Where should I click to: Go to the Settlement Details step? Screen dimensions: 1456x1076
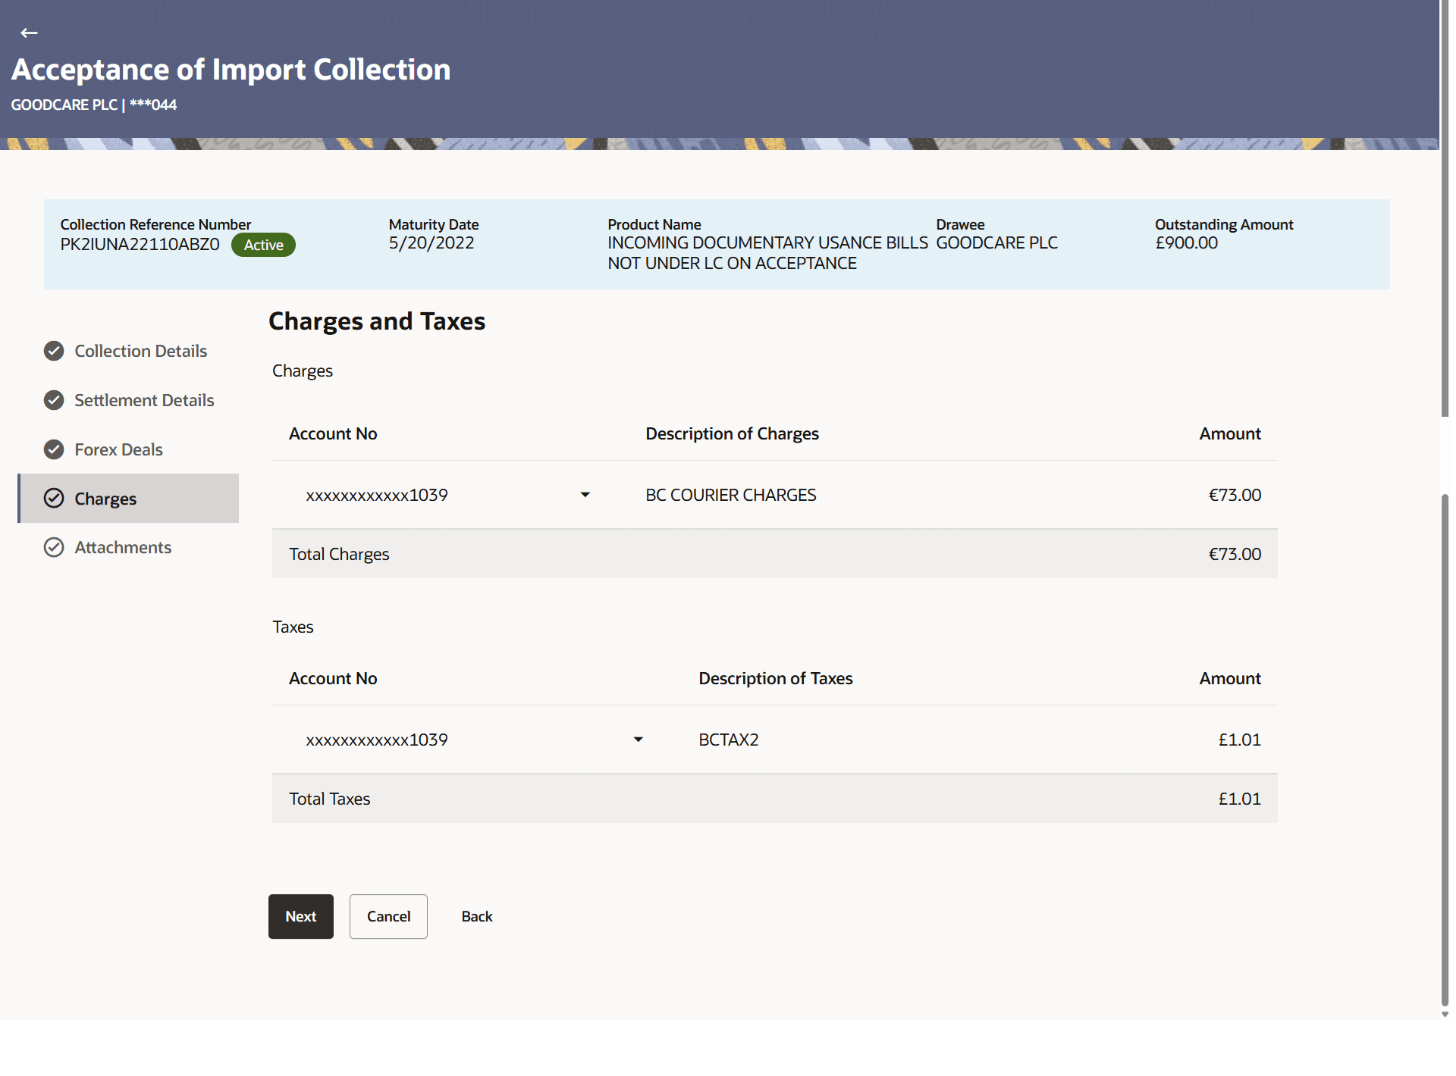tap(144, 400)
